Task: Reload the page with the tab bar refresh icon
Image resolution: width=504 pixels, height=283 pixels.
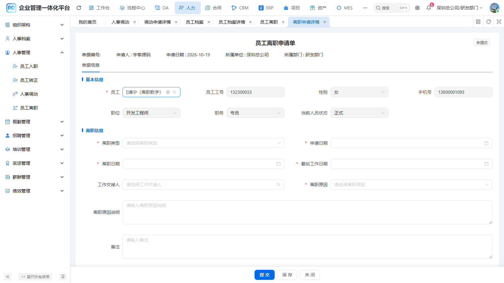Action: [489, 22]
